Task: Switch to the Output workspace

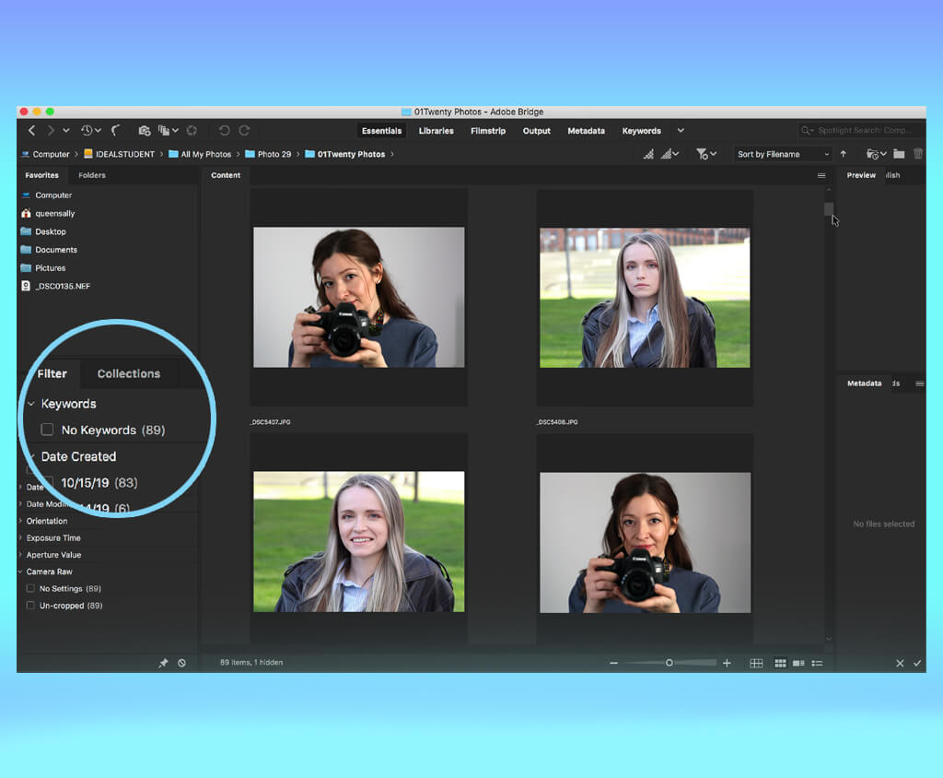Action: click(x=537, y=131)
